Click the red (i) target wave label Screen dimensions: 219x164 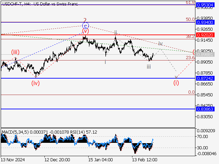176,83
